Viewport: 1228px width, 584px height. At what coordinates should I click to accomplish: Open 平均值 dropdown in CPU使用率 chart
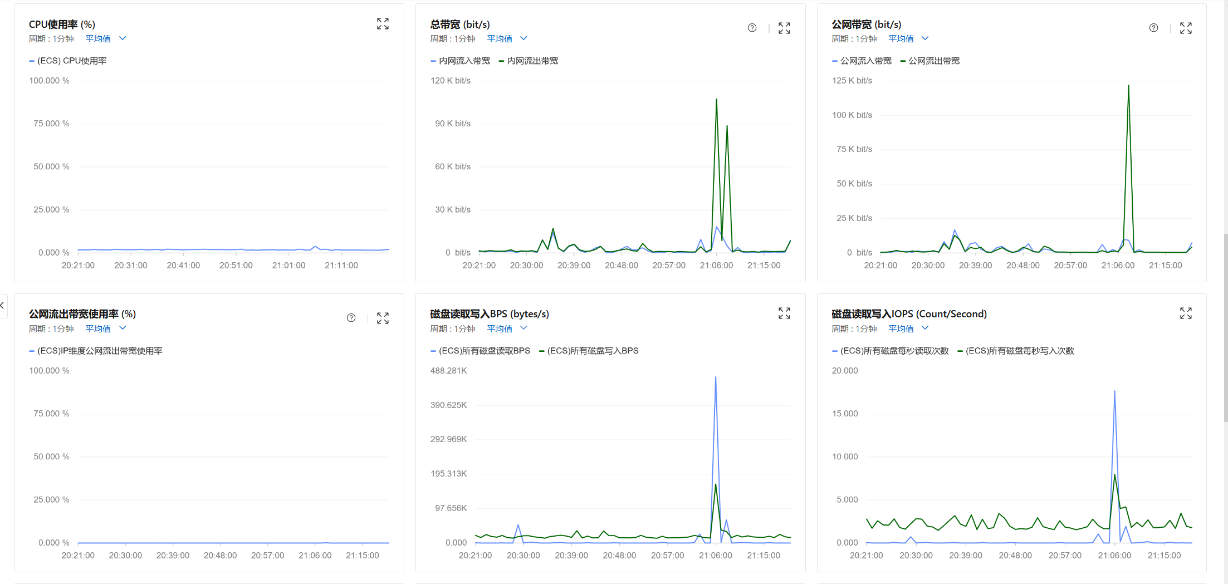pyautogui.click(x=106, y=38)
